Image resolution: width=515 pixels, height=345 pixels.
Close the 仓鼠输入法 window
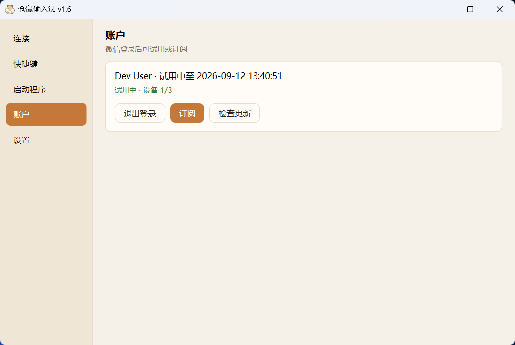pyautogui.click(x=499, y=9)
